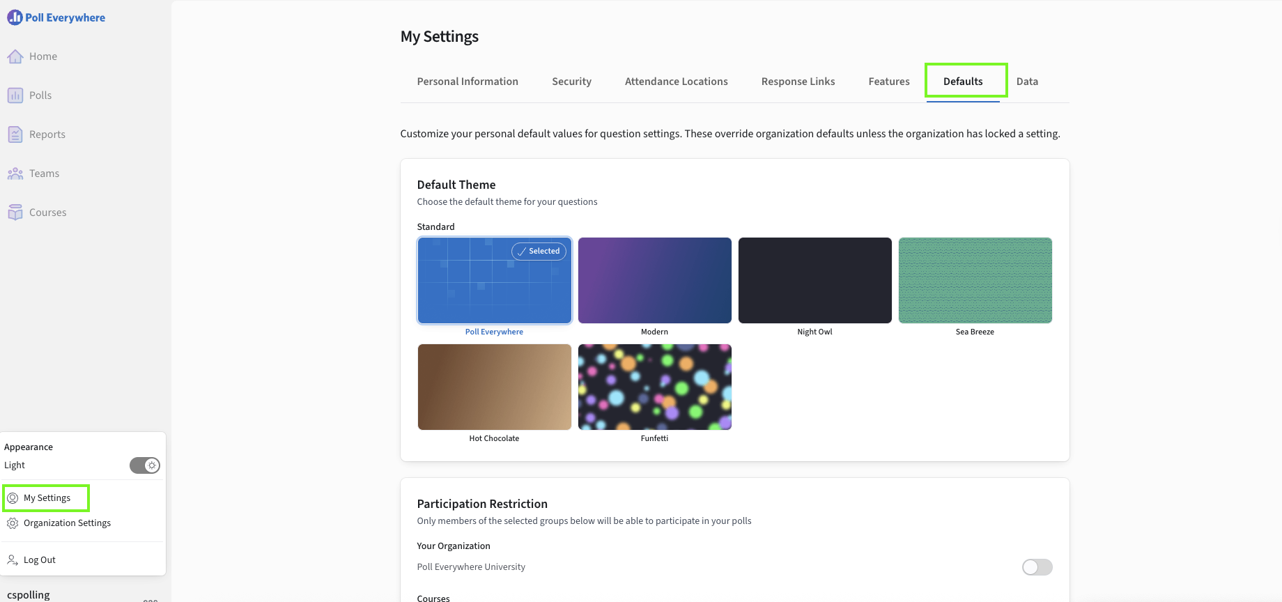
Task: Open the Data tab
Action: [1027, 82]
